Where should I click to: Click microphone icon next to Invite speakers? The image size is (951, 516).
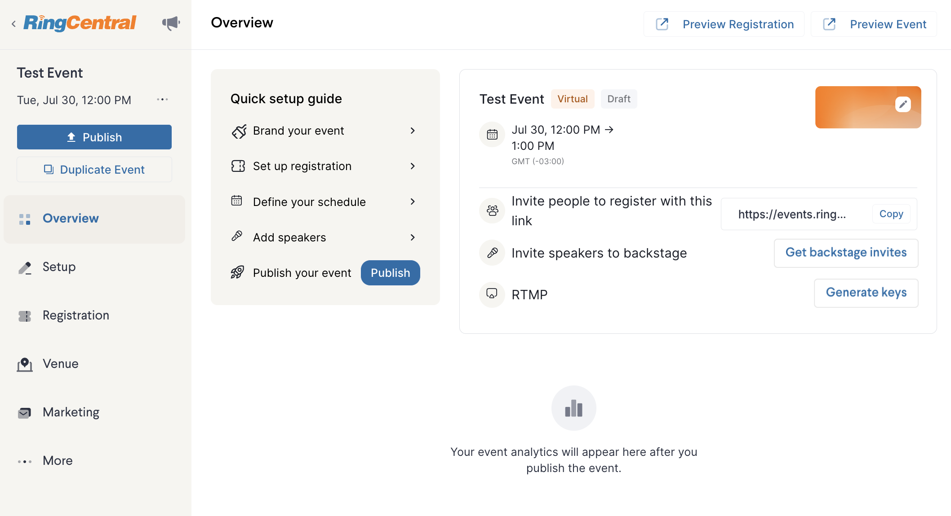[492, 253]
